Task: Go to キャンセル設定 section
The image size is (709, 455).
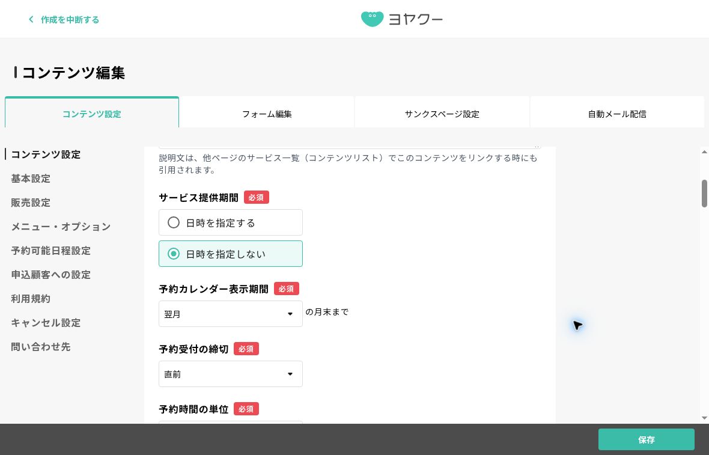Action: [x=46, y=323]
